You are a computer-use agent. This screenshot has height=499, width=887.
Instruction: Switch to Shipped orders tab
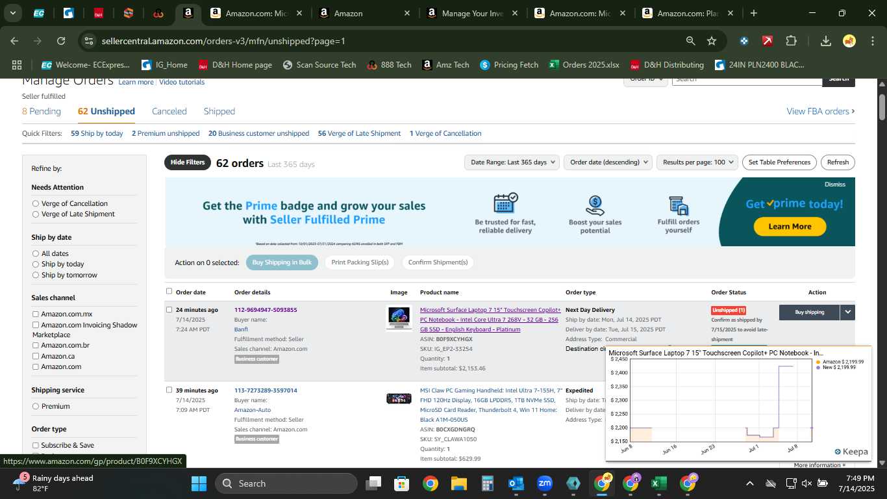[219, 111]
